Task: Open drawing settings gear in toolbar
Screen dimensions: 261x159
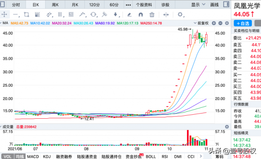Action: (x=181, y=15)
